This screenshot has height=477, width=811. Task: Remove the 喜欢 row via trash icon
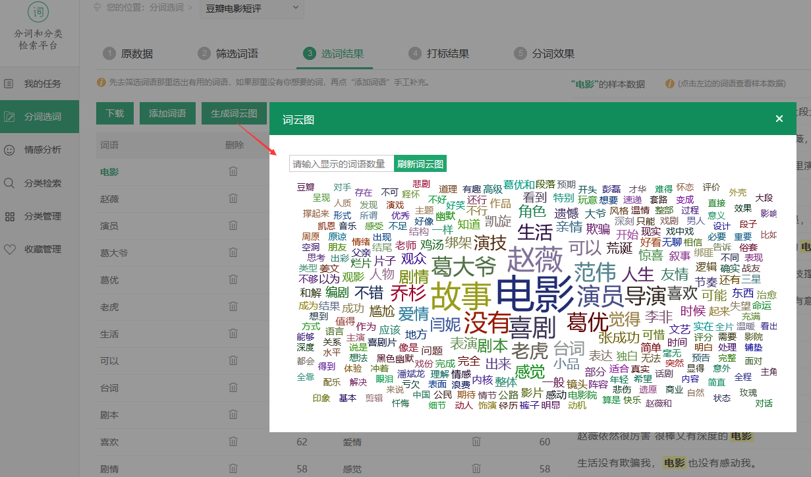tap(233, 442)
